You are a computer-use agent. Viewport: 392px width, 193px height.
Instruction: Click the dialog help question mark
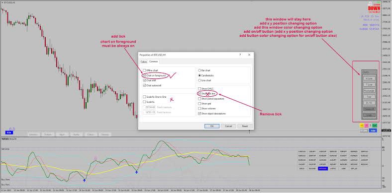pos(240,55)
